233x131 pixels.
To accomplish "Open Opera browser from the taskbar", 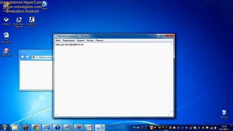I will point(26,128).
